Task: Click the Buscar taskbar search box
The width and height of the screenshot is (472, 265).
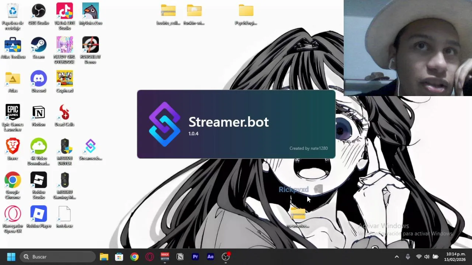Action: pos(58,257)
